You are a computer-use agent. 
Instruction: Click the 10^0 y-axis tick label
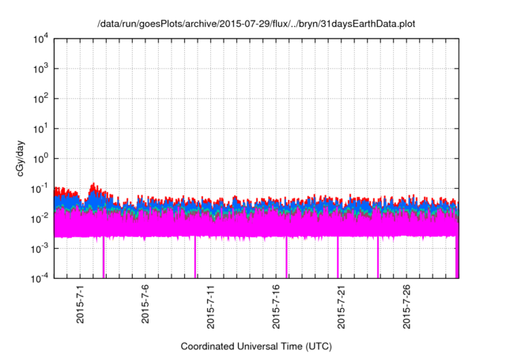pos(41,159)
